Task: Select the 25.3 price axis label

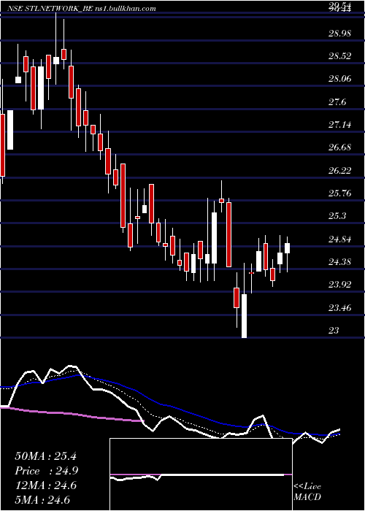Action: tap(337, 217)
